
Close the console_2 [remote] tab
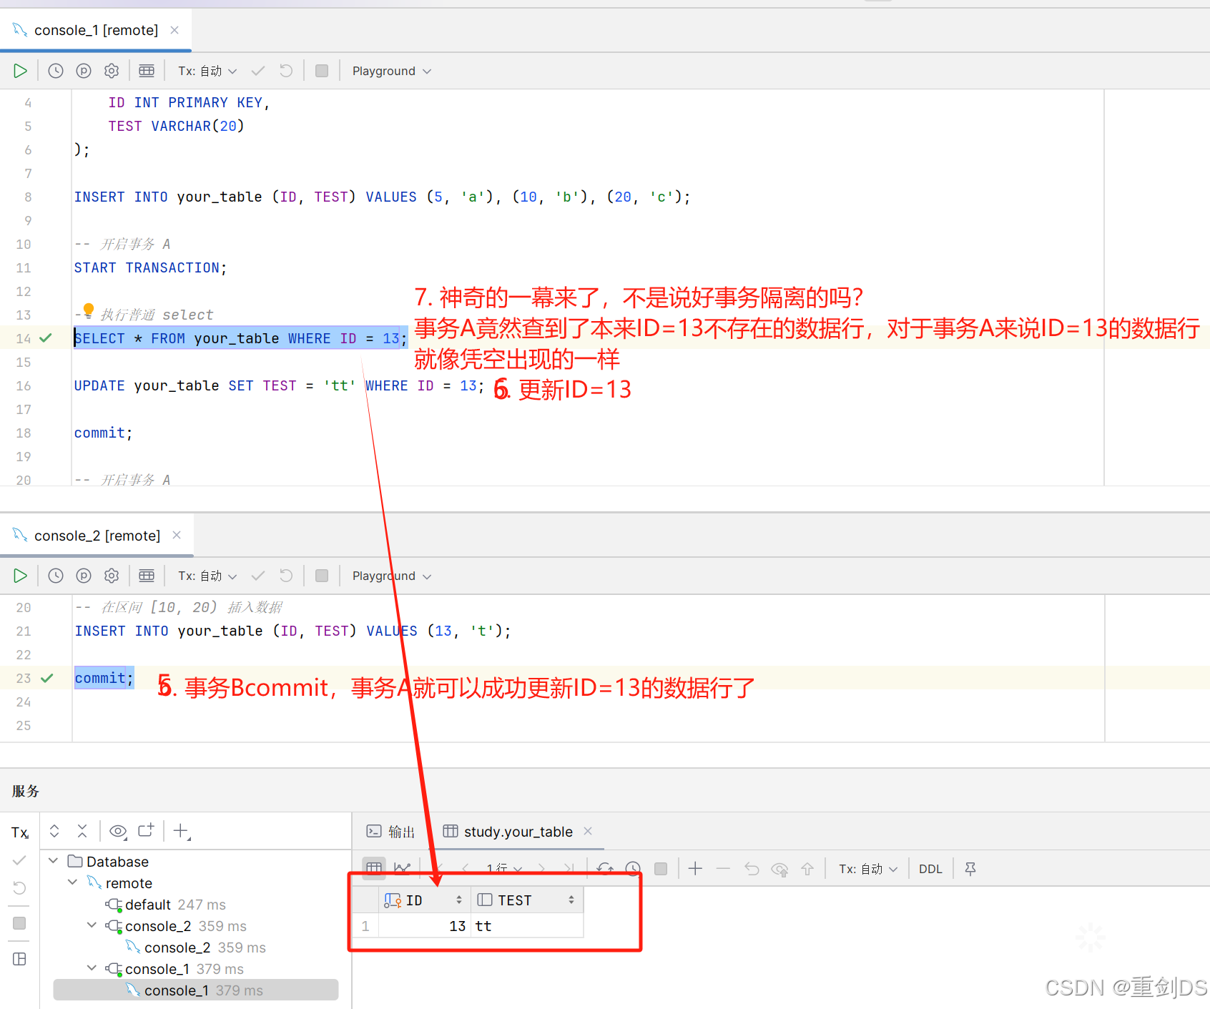177,535
